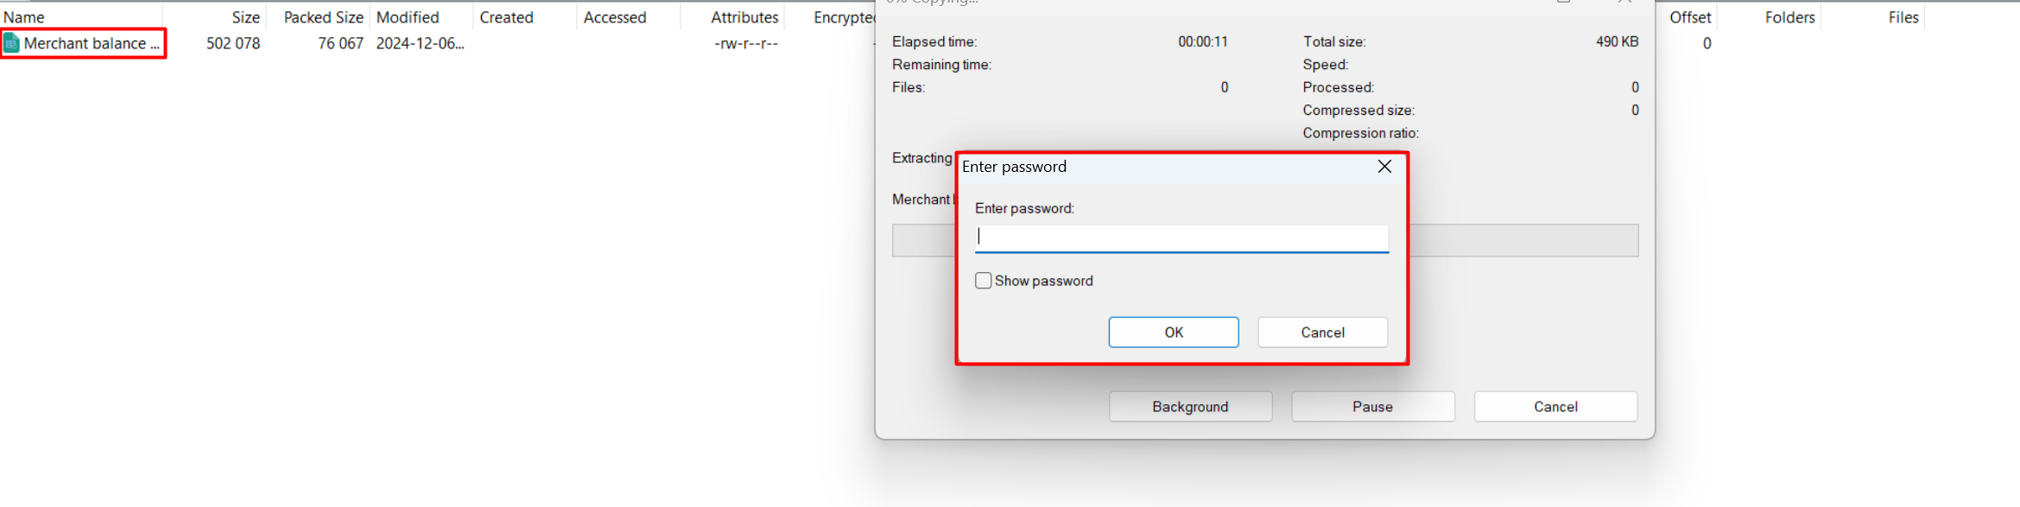Confirm the password with OK

(1173, 333)
